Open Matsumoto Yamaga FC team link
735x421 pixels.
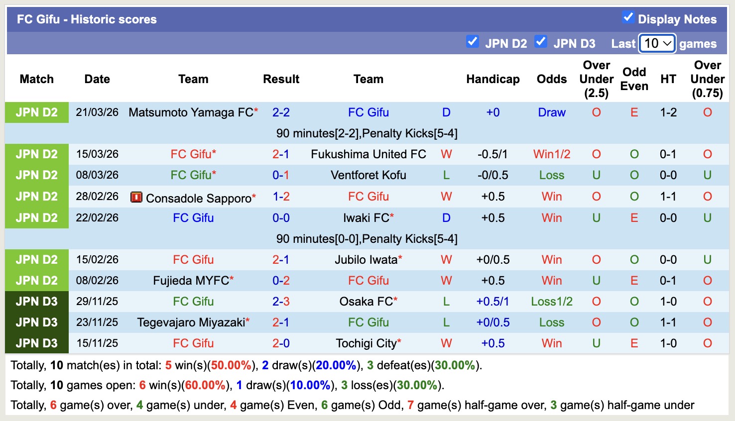click(191, 112)
